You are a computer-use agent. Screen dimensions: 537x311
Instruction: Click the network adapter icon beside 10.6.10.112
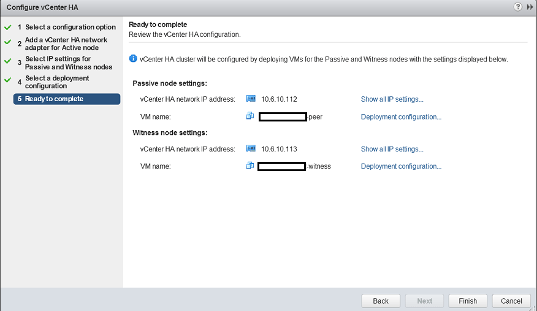click(250, 98)
